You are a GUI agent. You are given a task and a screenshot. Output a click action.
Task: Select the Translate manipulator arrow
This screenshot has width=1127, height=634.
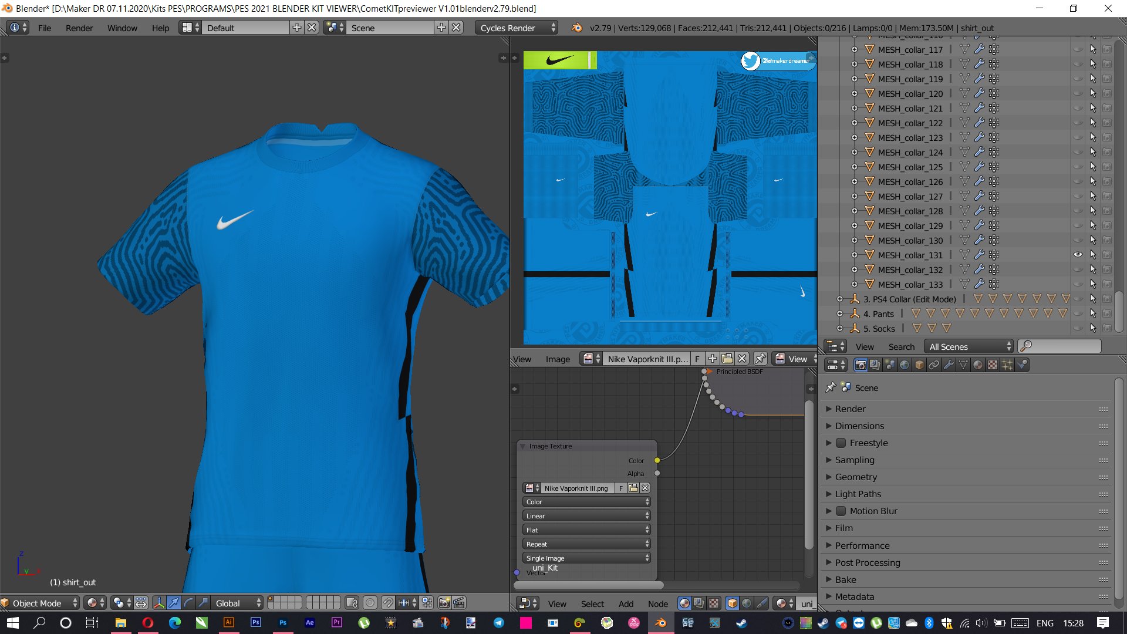pos(174,603)
